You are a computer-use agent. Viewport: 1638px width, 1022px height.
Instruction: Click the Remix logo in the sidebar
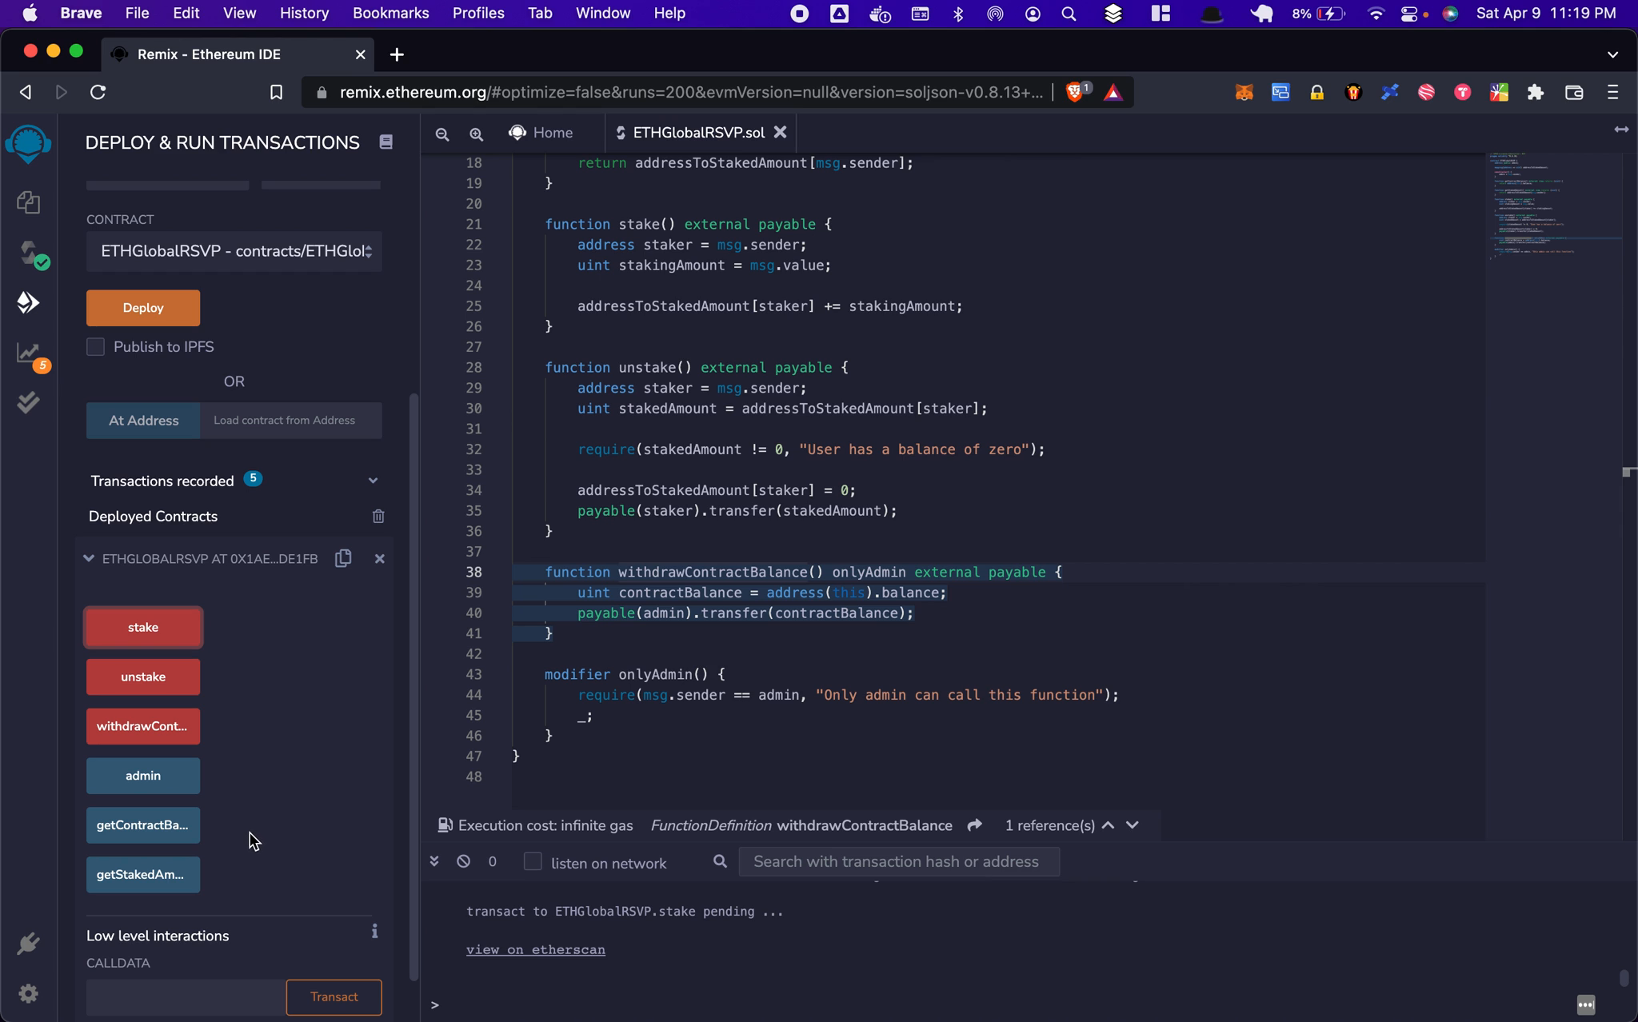tap(29, 144)
